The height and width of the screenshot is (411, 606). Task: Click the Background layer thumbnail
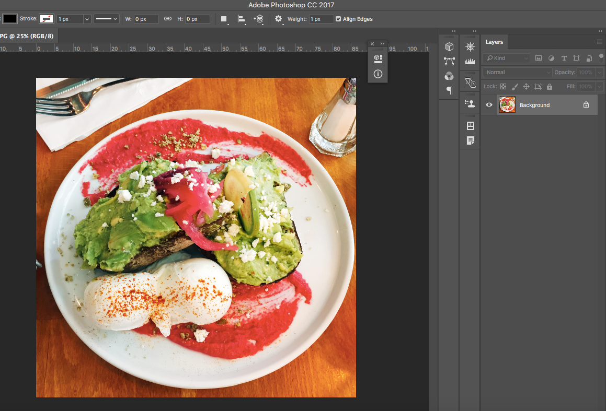[x=507, y=104]
